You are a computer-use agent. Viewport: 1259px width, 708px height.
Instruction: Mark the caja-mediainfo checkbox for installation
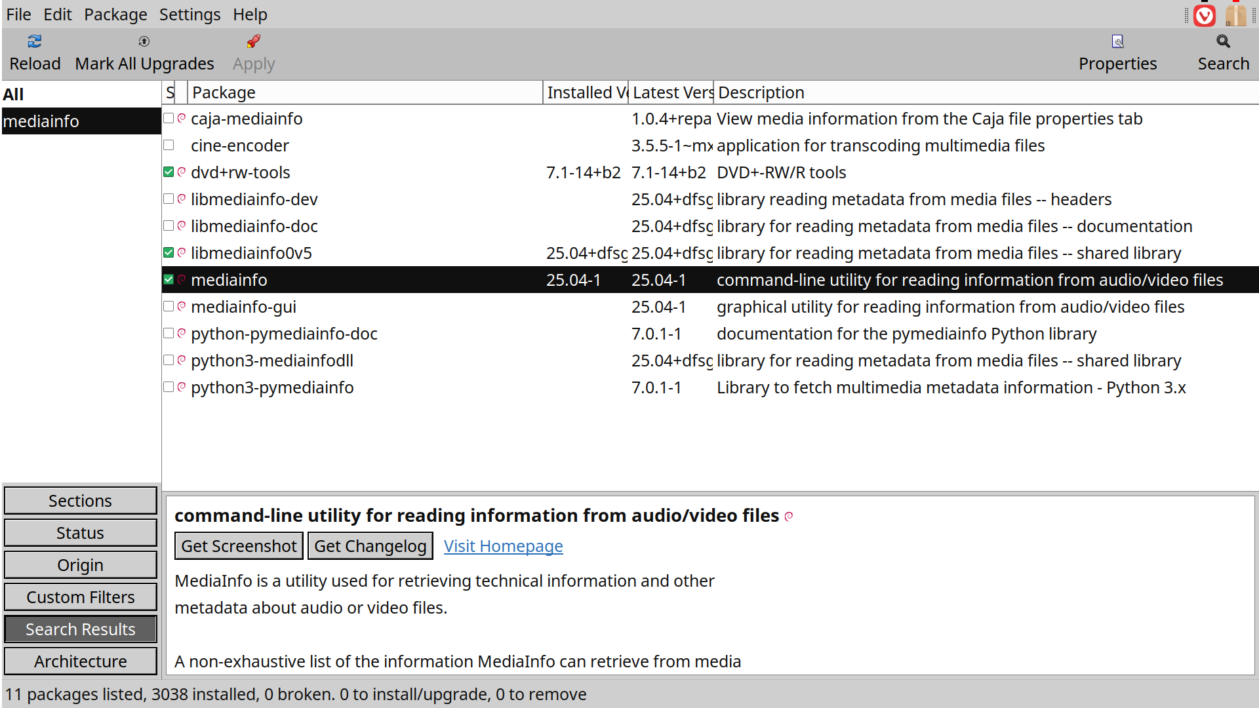point(169,118)
